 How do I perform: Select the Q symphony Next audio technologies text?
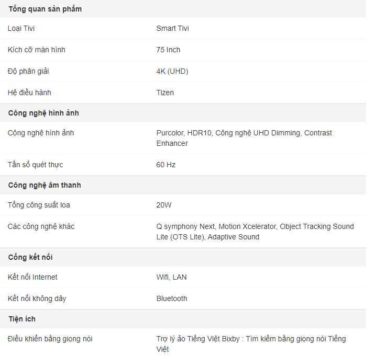[255, 232]
